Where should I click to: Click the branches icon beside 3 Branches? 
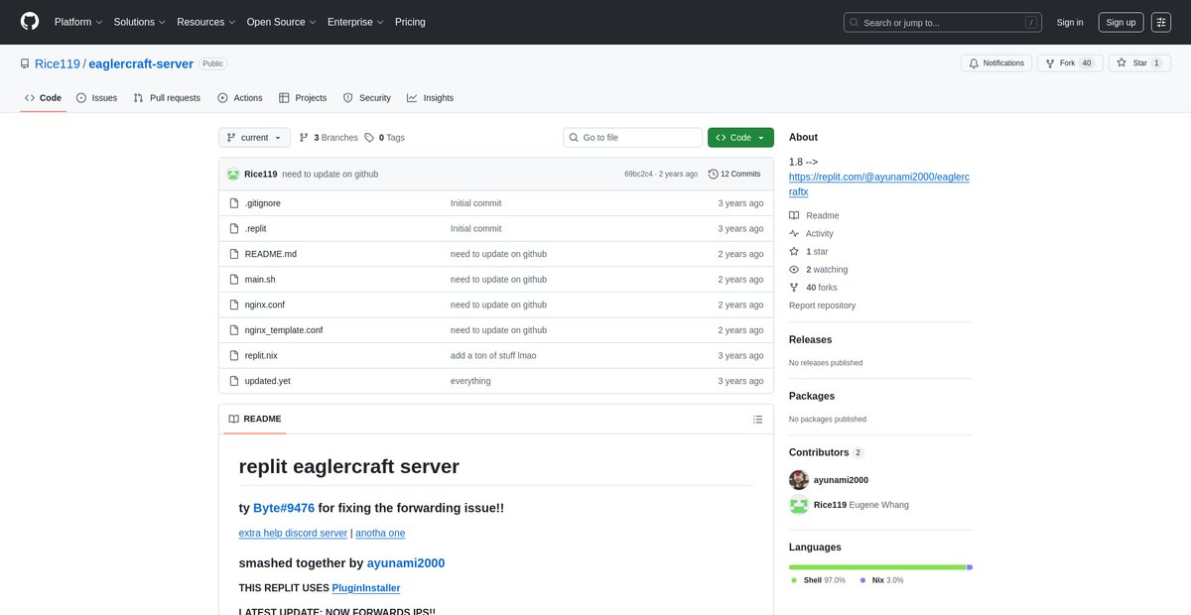[304, 138]
